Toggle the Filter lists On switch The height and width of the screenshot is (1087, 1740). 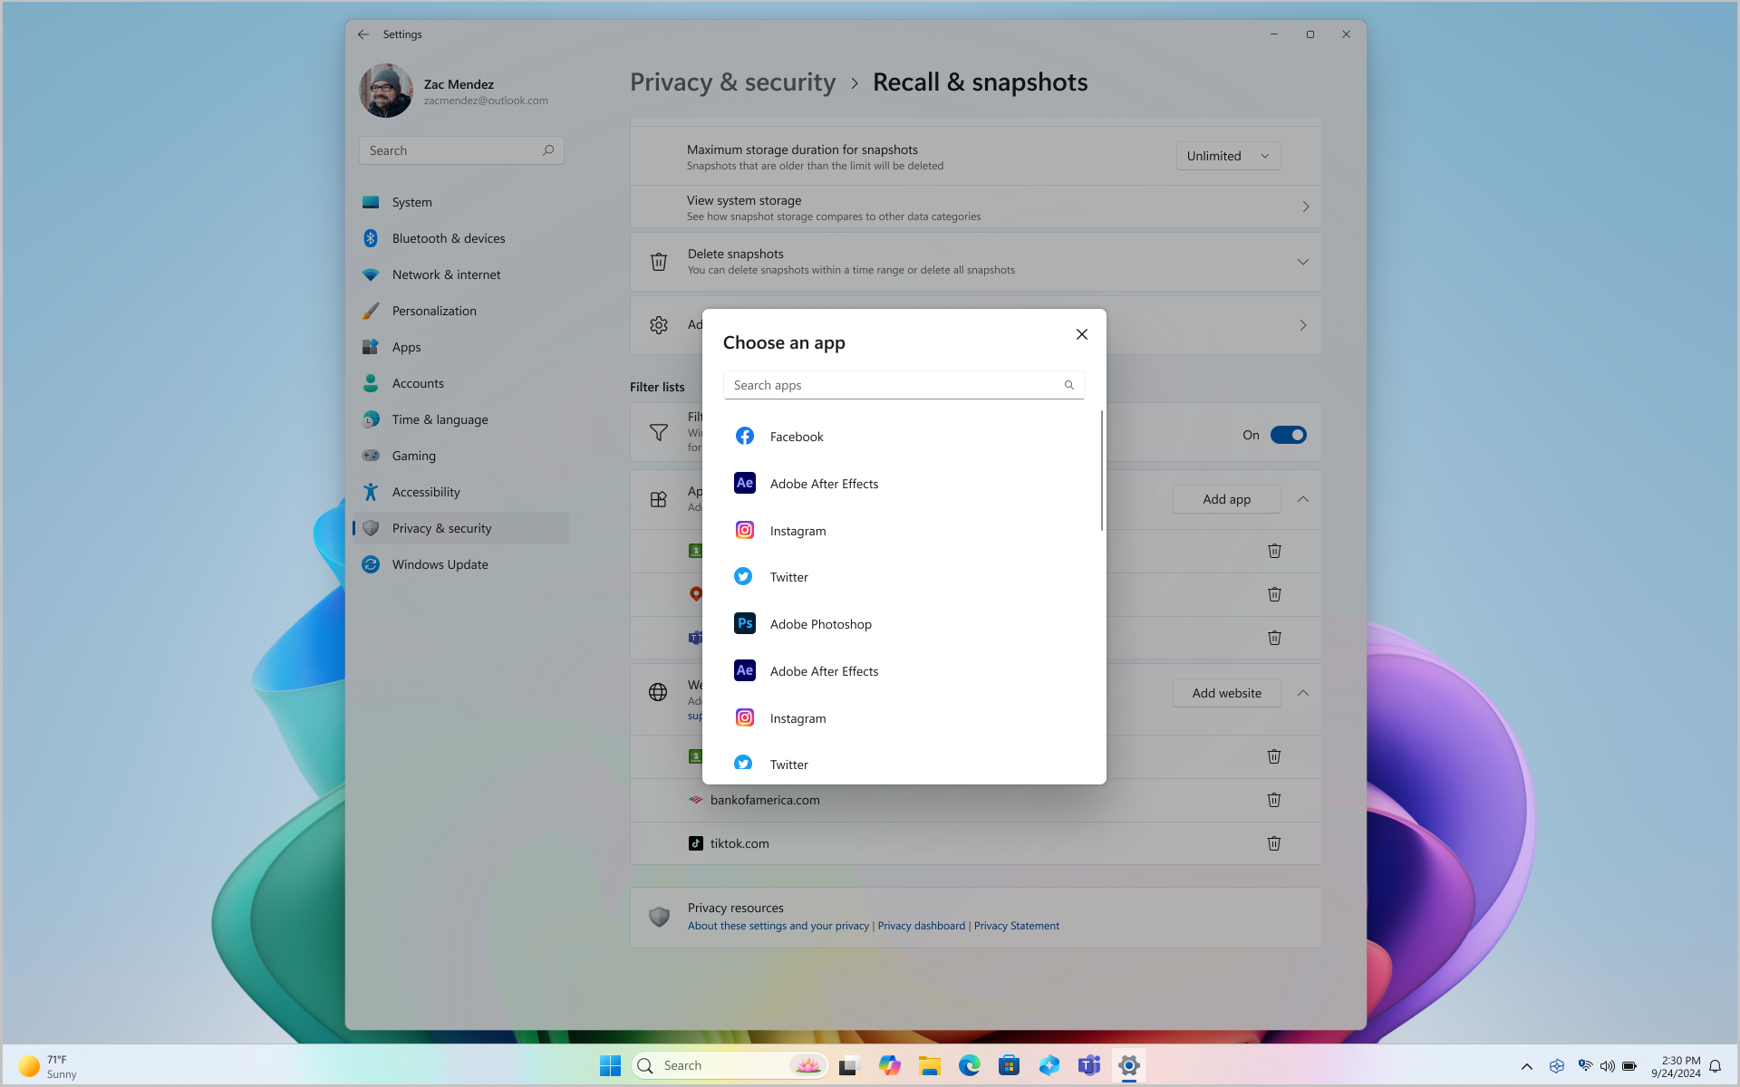pos(1288,433)
